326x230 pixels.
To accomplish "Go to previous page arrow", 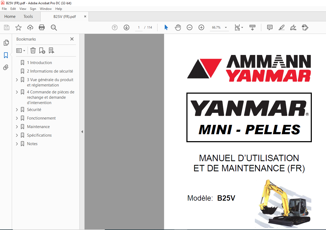I will (x=115, y=27).
